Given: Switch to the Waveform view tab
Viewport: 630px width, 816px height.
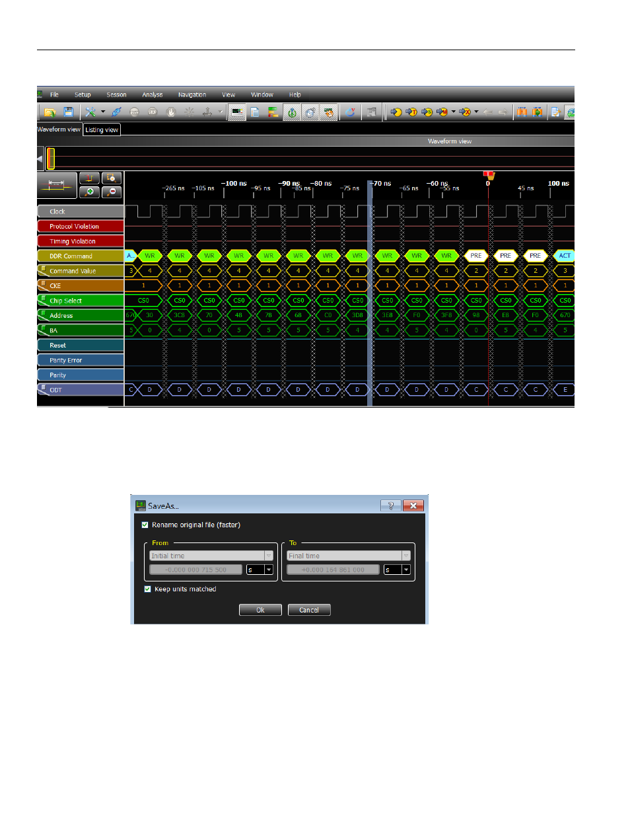Looking at the screenshot, I should [59, 130].
